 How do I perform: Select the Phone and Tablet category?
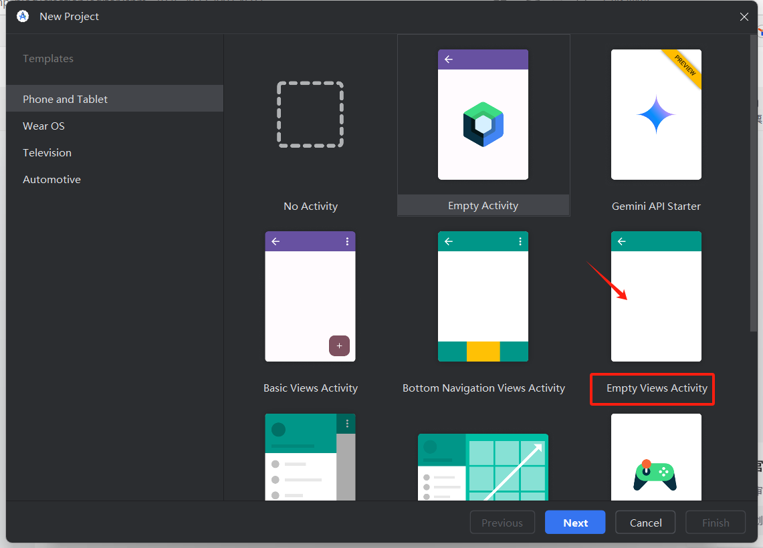65,98
